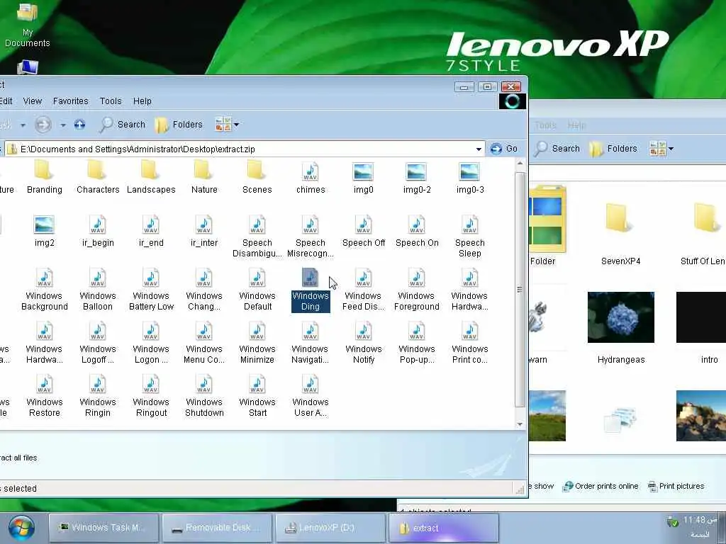Click Order prints online link

click(x=600, y=486)
